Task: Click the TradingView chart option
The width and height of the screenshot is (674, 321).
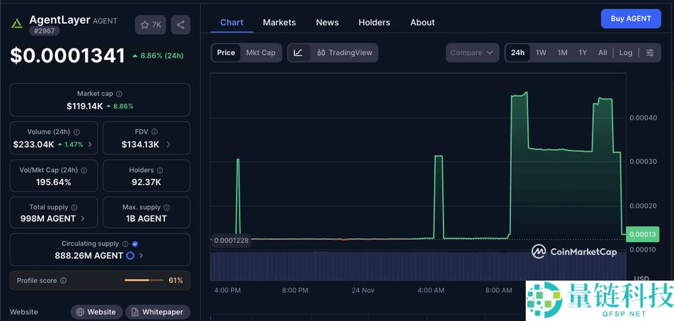Action: pyautogui.click(x=344, y=52)
